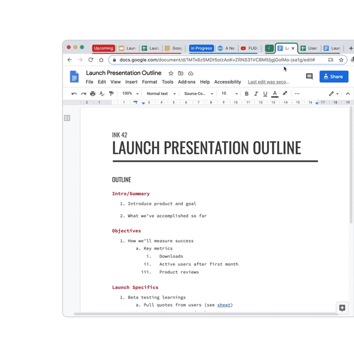Toggle underline formatting
The width and height of the screenshot is (354, 354).
[265, 94]
